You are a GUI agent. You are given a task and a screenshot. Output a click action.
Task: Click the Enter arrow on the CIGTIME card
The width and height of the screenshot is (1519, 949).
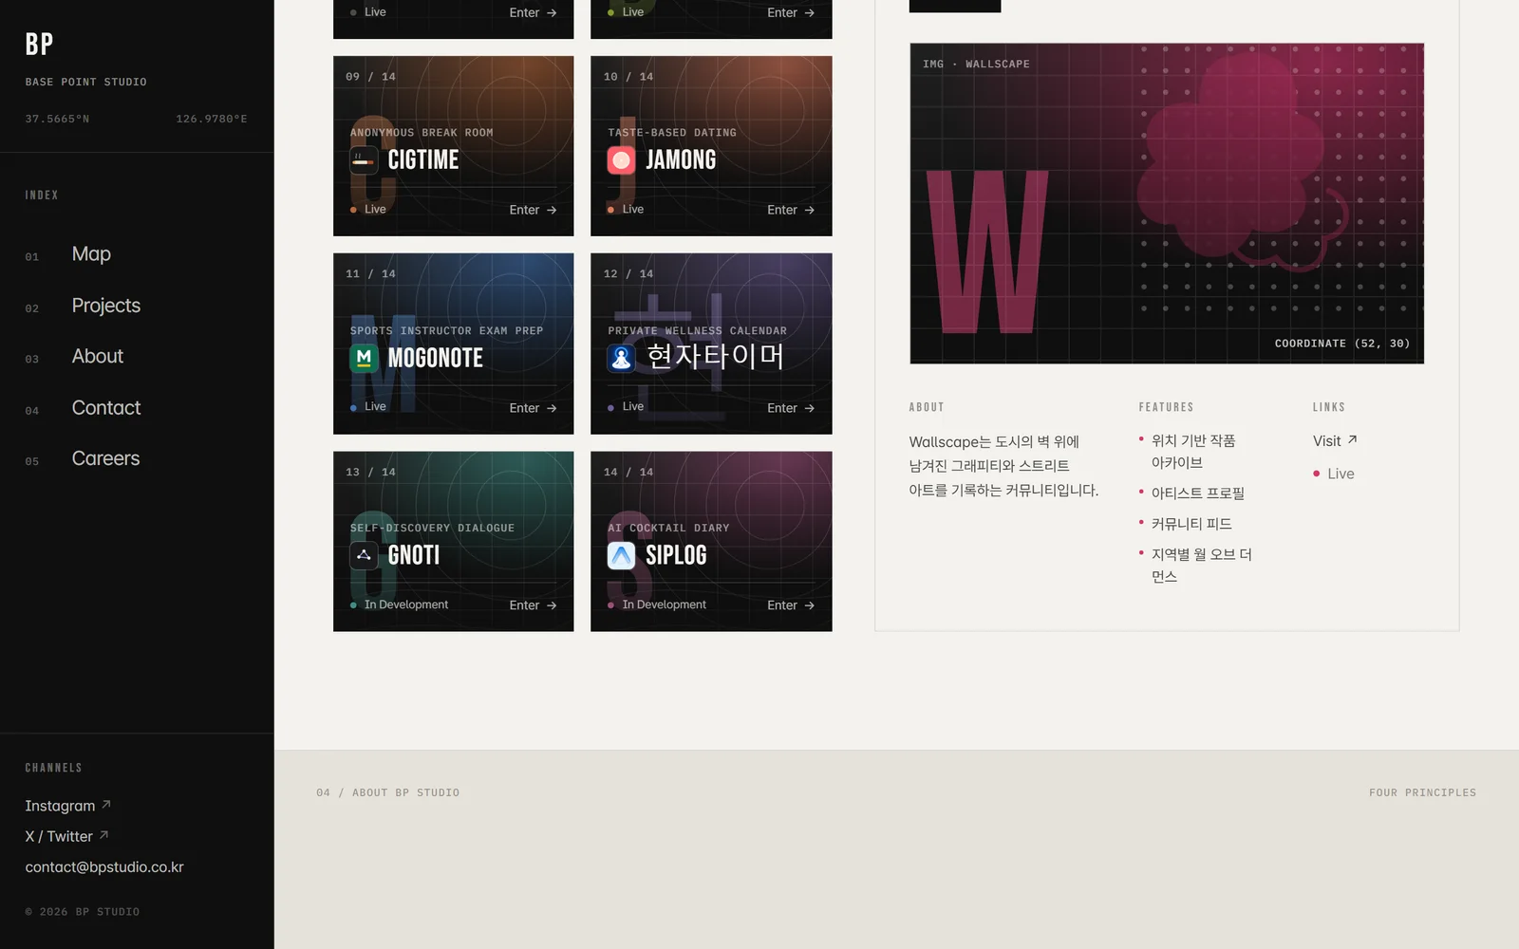coord(552,210)
